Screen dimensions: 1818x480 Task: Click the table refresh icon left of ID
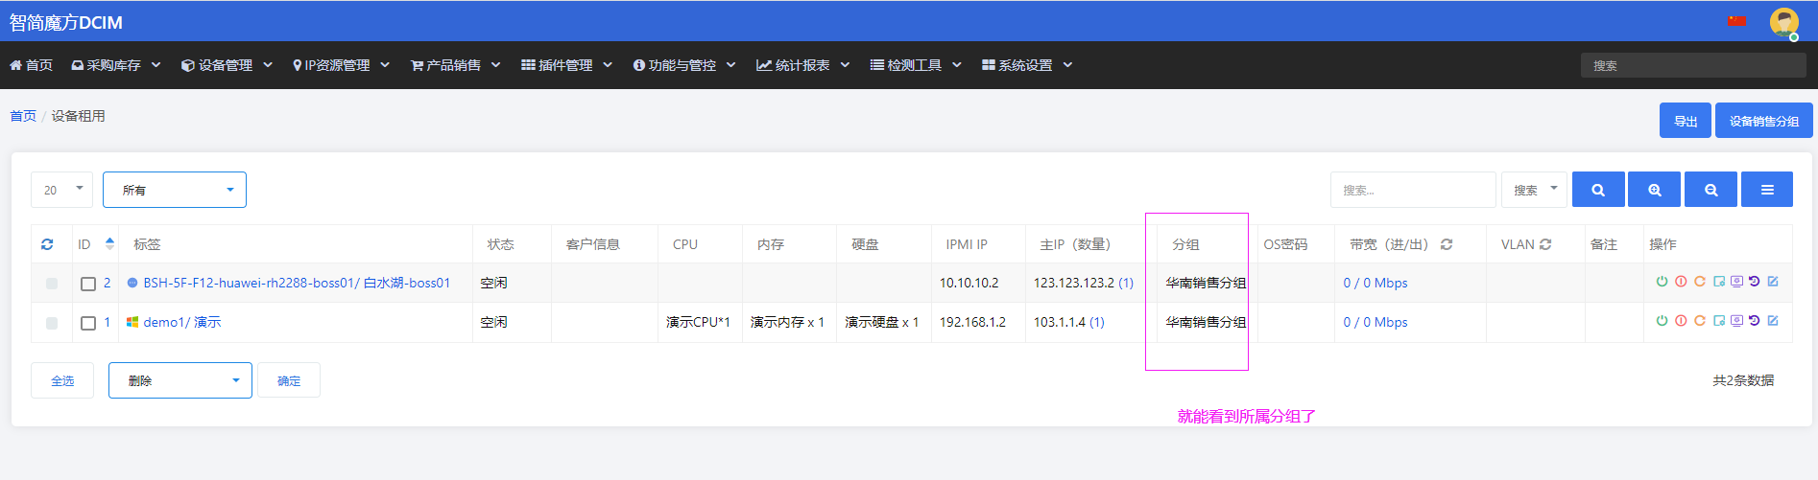click(47, 244)
